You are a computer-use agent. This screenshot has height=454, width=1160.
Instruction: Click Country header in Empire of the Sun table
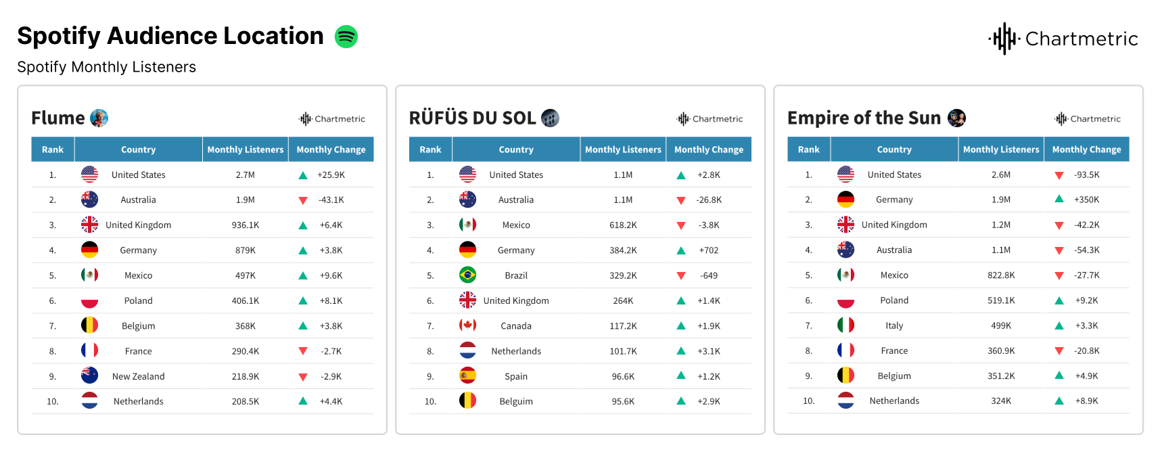[894, 150]
